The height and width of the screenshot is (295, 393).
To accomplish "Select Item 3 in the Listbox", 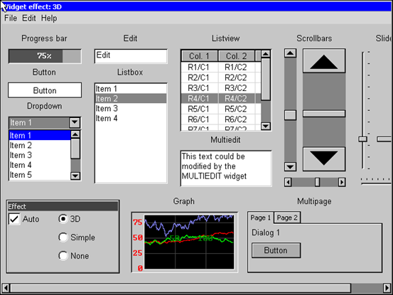I will (131, 108).
